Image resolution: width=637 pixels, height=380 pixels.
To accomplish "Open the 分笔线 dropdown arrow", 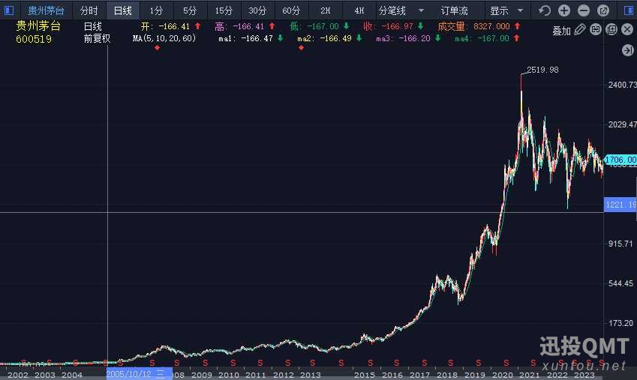I will tap(421, 10).
